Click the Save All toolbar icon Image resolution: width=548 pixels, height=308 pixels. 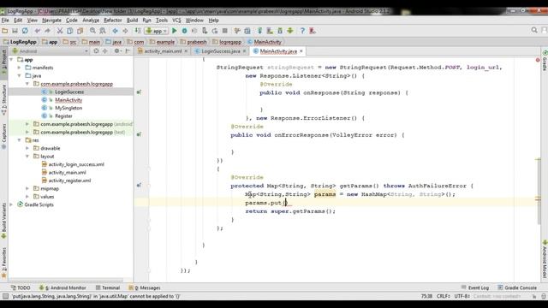click(x=15, y=31)
